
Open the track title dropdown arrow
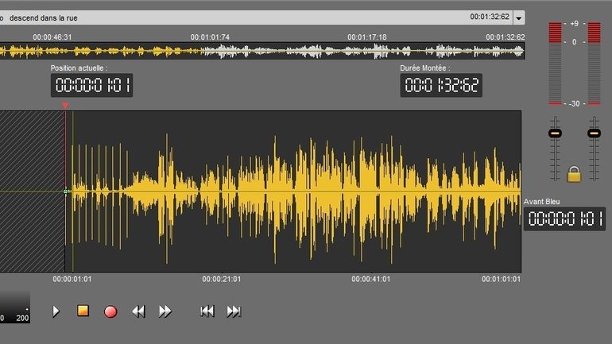[519, 17]
